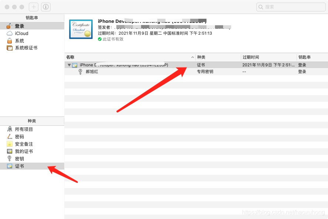Viewport: 328px width, 219px height.
Task: Select the 系统根证书 keychain icon
Action: (10, 48)
